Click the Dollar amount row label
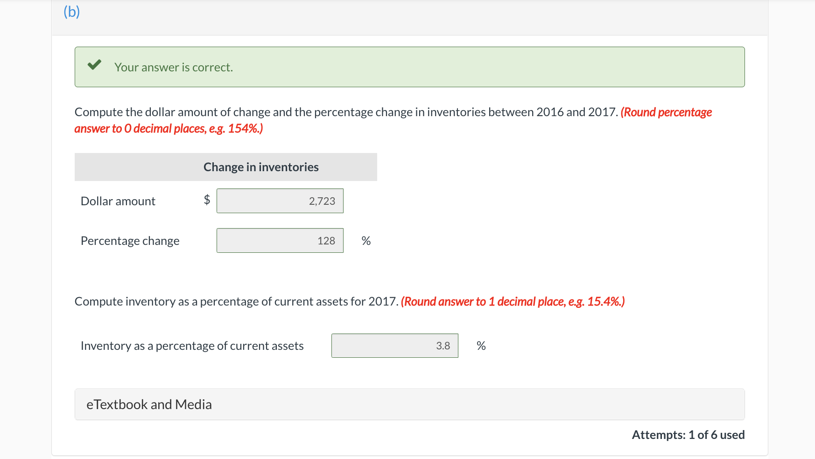 coord(118,201)
